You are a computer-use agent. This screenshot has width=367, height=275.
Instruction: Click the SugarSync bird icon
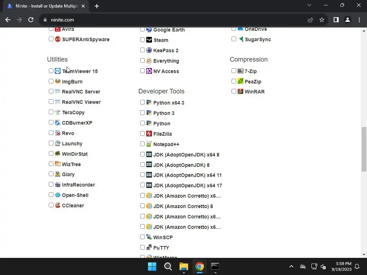click(x=241, y=39)
